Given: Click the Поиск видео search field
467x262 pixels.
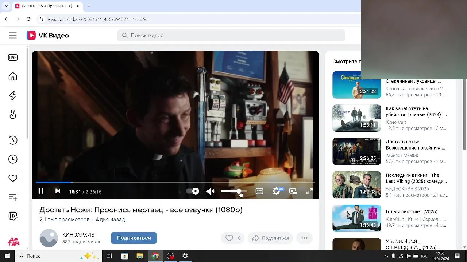Looking at the screenshot, I should (231, 35).
